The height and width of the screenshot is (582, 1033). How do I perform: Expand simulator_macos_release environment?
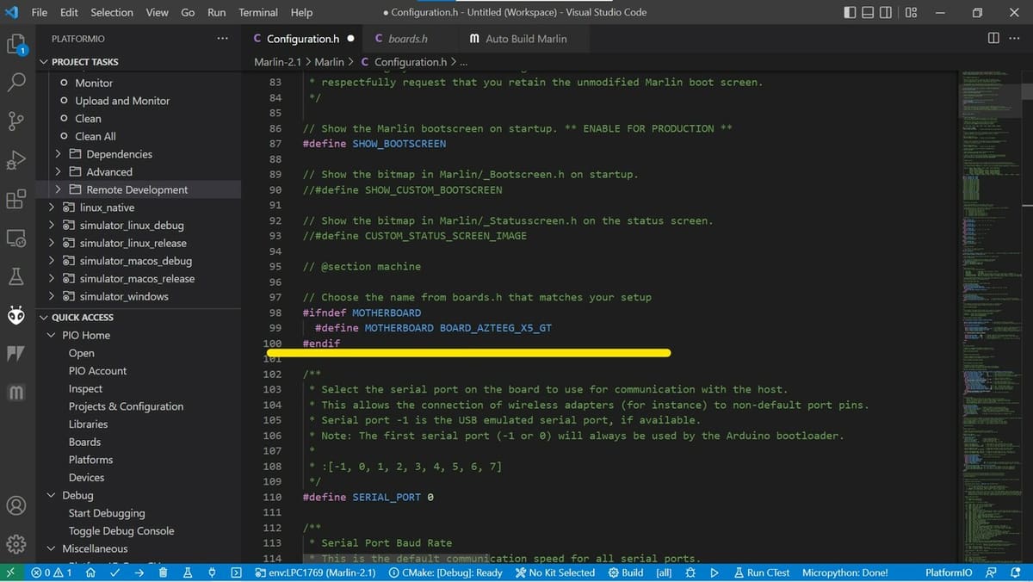pos(51,279)
